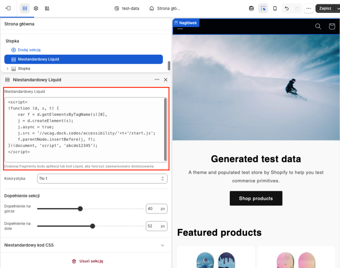Click the Dopełnienie na górze slider handle
Screen dimensions: 340x268
tap(80, 209)
